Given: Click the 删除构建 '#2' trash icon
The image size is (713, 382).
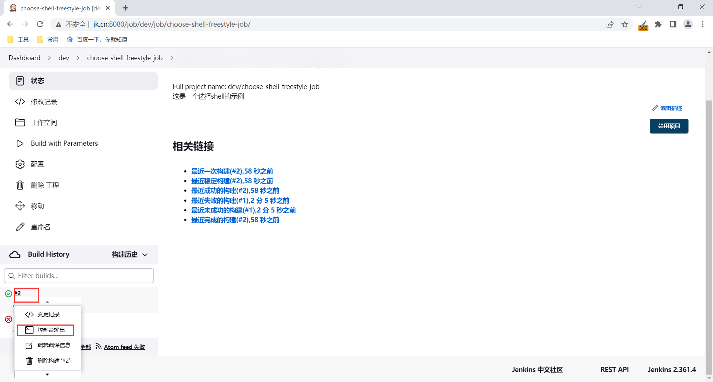Looking at the screenshot, I should [29, 360].
